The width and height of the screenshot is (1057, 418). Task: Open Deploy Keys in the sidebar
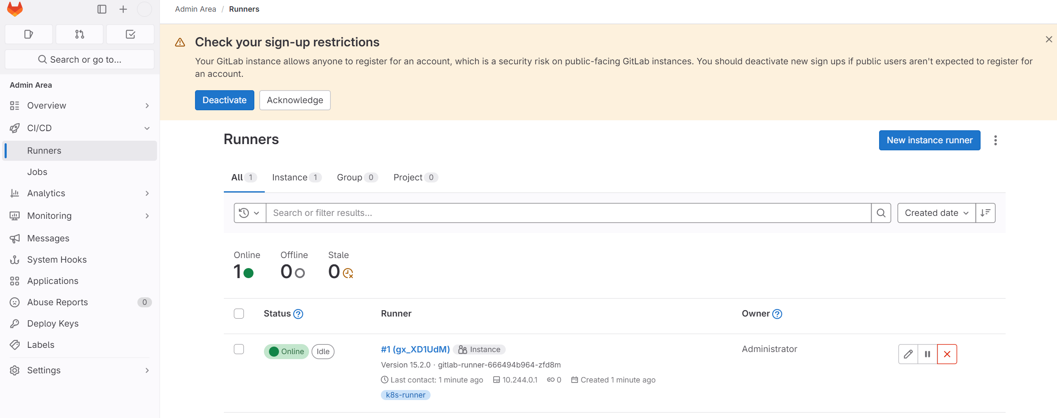pos(79,324)
